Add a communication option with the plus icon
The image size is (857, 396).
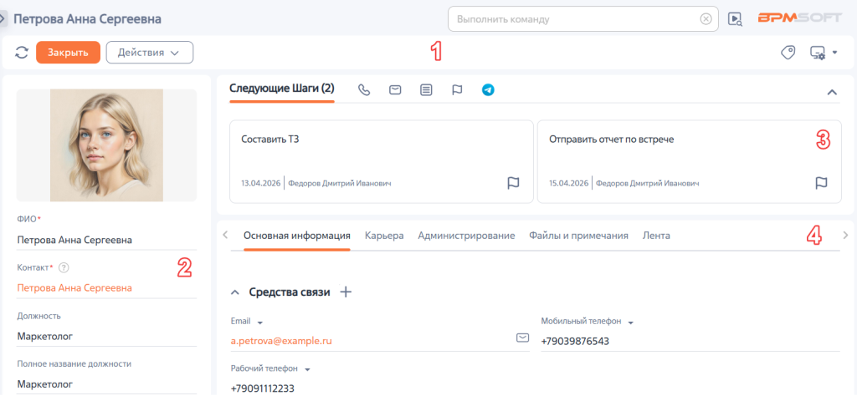[x=346, y=292]
